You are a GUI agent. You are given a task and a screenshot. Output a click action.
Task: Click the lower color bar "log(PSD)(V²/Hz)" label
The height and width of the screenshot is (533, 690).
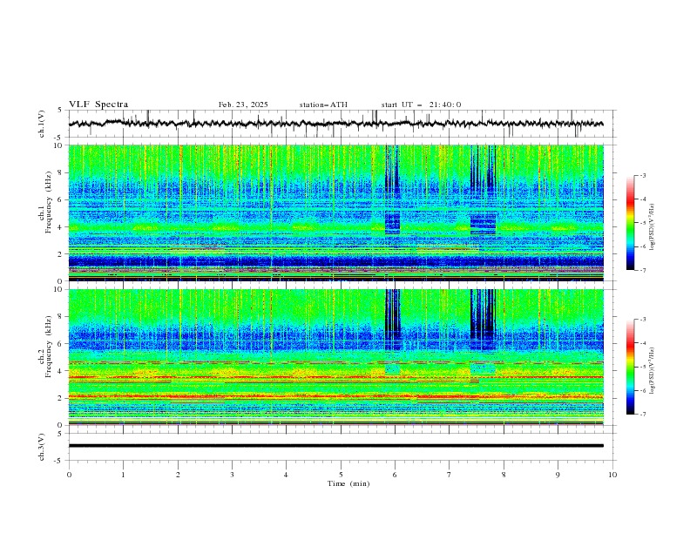click(x=653, y=370)
